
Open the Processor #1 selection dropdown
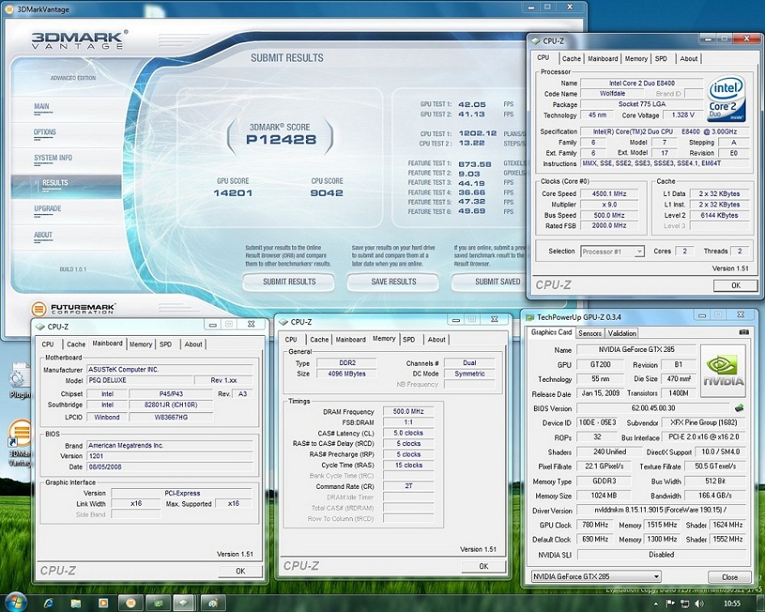coord(612,252)
